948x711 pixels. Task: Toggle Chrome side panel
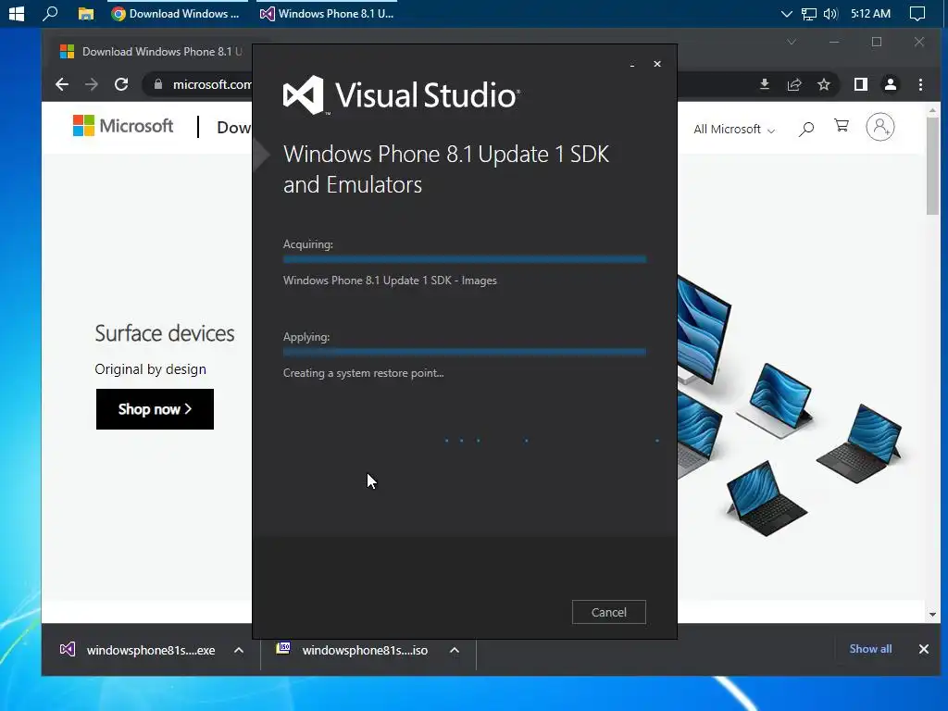click(x=860, y=84)
